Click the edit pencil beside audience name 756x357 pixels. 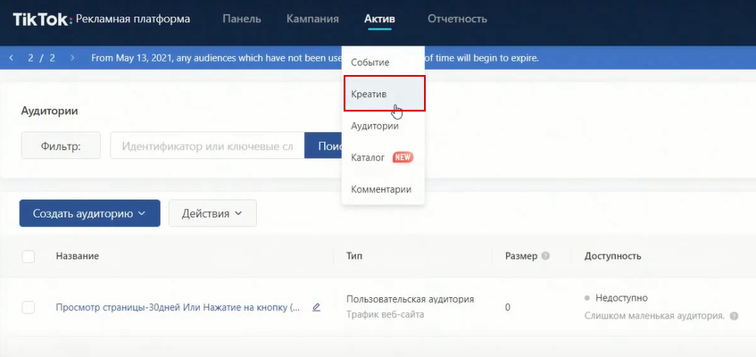316,307
